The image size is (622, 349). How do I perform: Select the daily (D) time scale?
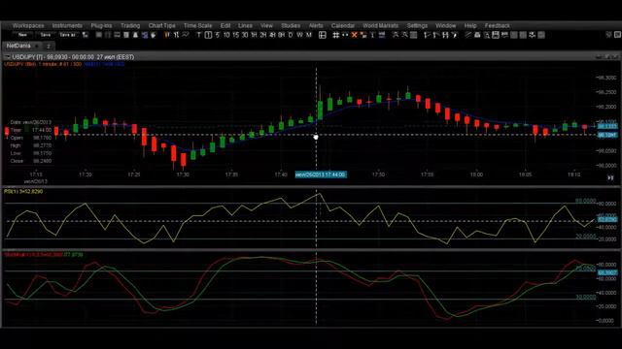[x=291, y=35]
